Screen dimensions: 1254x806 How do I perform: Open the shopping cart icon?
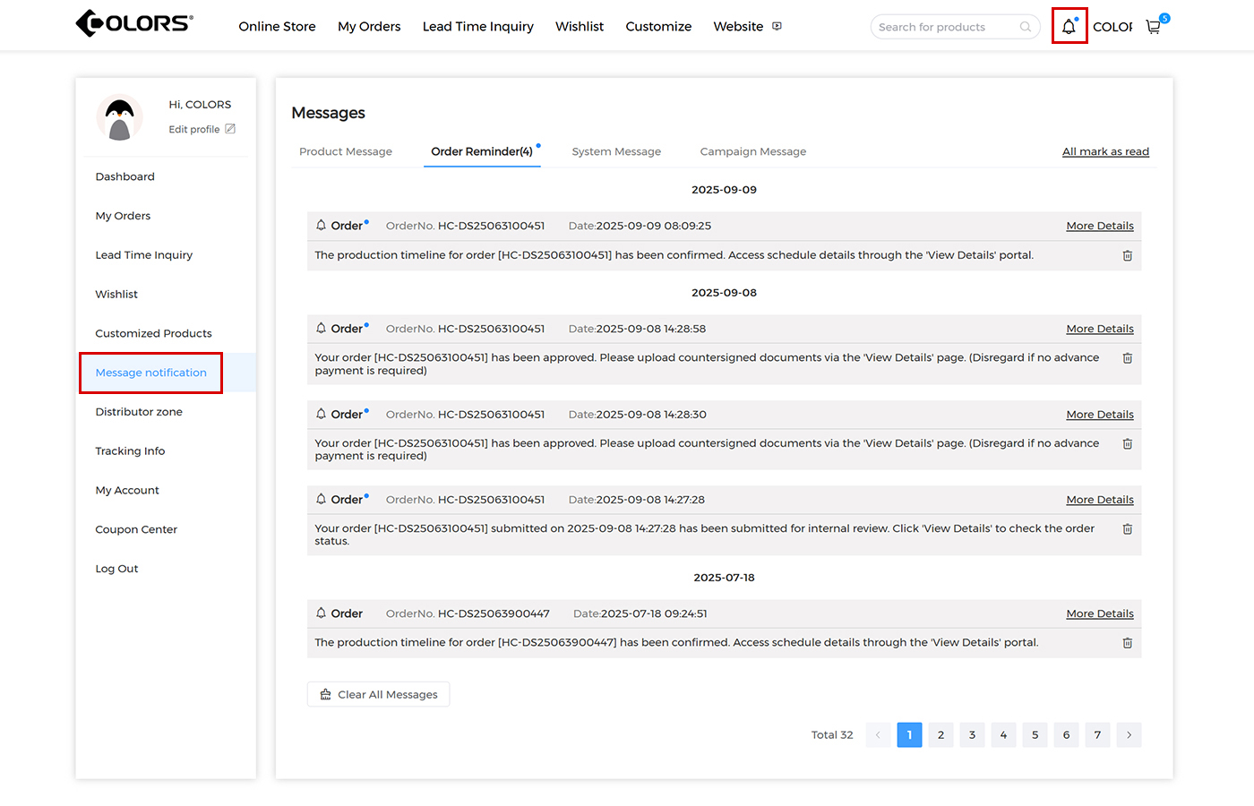click(1154, 27)
